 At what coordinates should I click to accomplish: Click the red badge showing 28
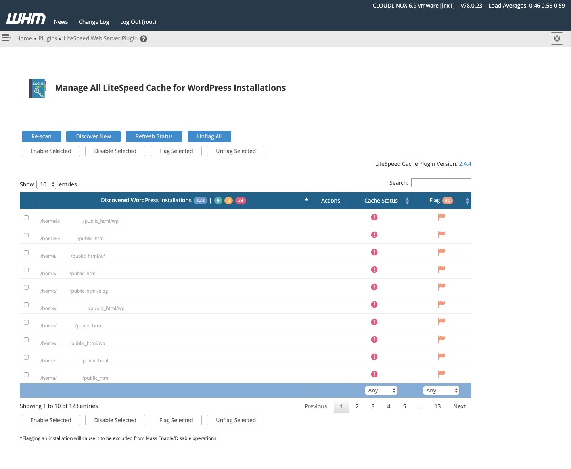(x=241, y=201)
